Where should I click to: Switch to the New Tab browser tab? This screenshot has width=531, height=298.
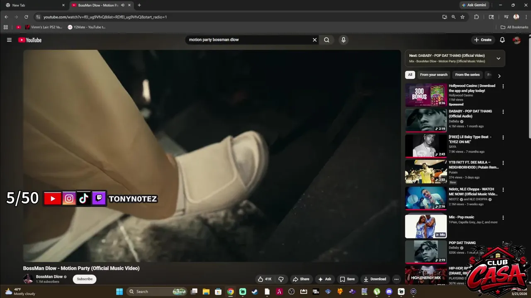[35, 5]
